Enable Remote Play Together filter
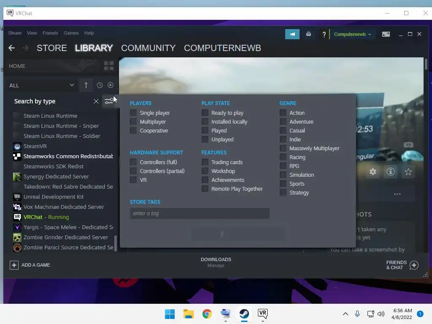 (205, 189)
